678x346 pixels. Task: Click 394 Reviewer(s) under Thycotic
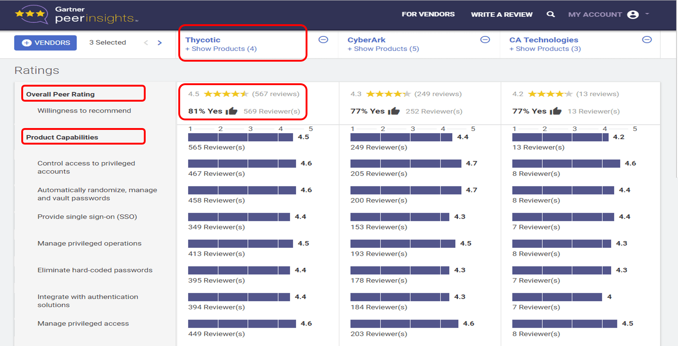(216, 307)
